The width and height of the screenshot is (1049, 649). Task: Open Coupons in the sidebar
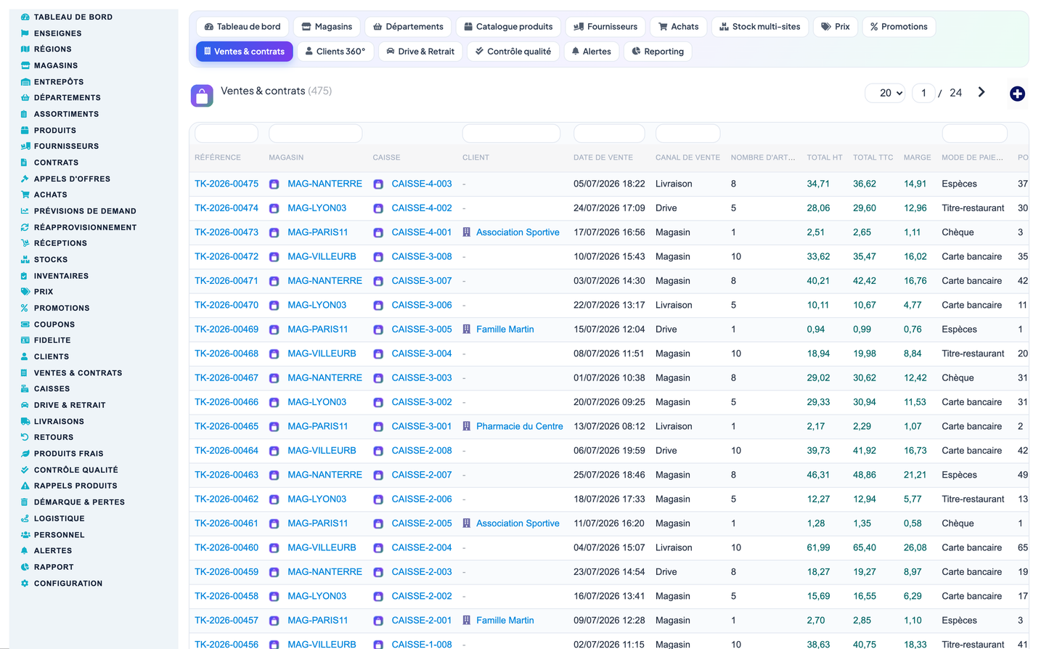(x=54, y=324)
